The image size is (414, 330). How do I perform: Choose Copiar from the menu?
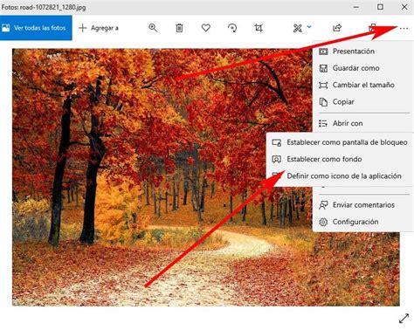[362, 102]
